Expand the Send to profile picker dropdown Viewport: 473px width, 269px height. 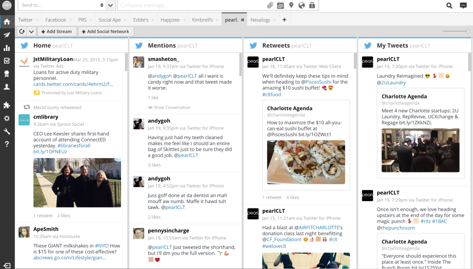110,5
